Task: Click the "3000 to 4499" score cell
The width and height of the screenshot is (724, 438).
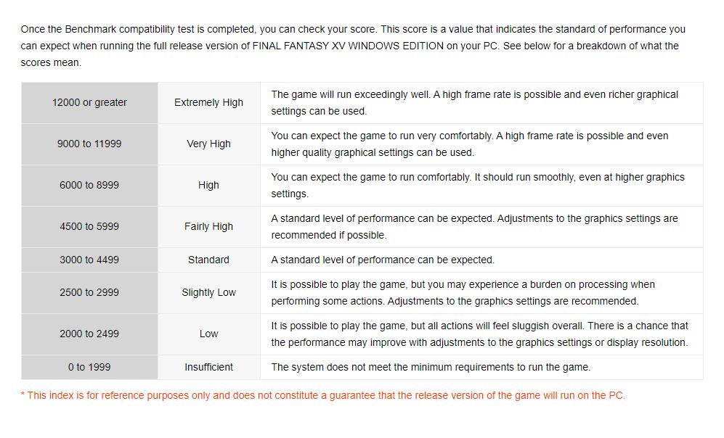Action: tap(89, 260)
